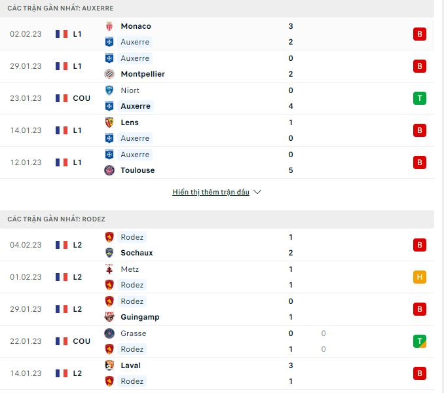Viewport: 444px width, 393px height.
Task: Click the Niort club crest
Action: pos(109,90)
